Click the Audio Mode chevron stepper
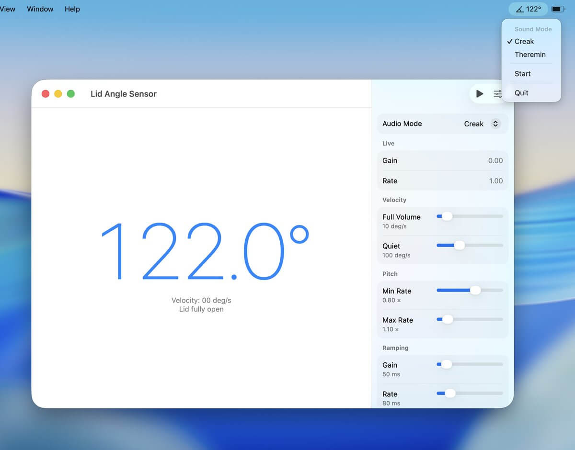 point(495,124)
